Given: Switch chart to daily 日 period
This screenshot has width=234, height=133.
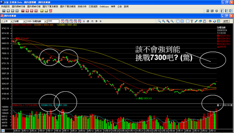Looking at the screenshot, I should click(84, 21).
